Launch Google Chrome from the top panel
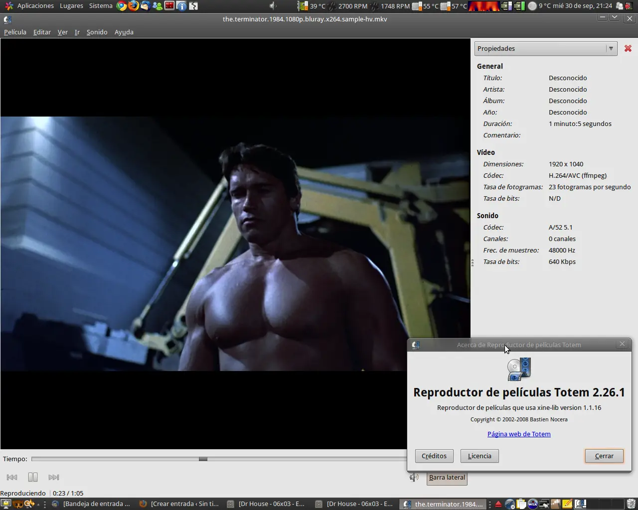Screen dimensions: 638x510 coord(122,6)
